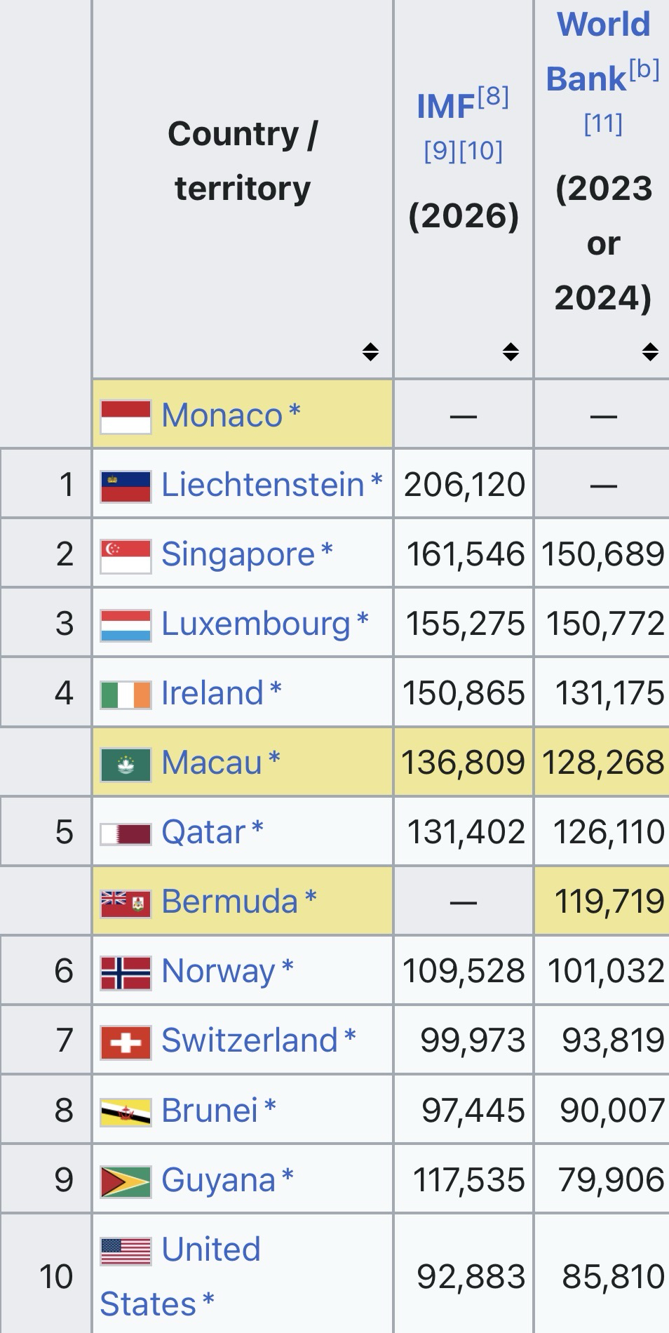Click the Macau flag icon
The height and width of the screenshot is (1333, 669).
126,764
